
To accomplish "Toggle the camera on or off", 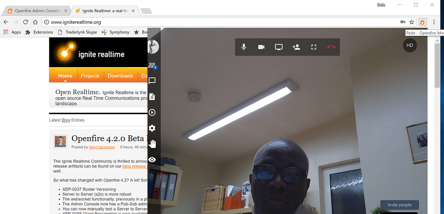I will point(261,47).
